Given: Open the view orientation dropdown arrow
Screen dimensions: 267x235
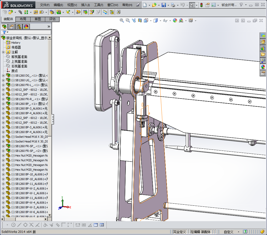Looking at the screenshot, I should click(151, 21).
